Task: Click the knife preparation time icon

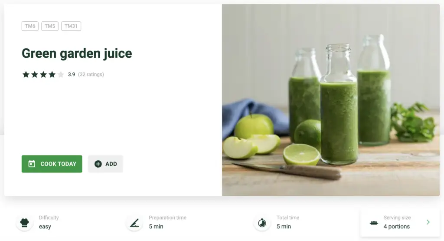Action: (134, 223)
